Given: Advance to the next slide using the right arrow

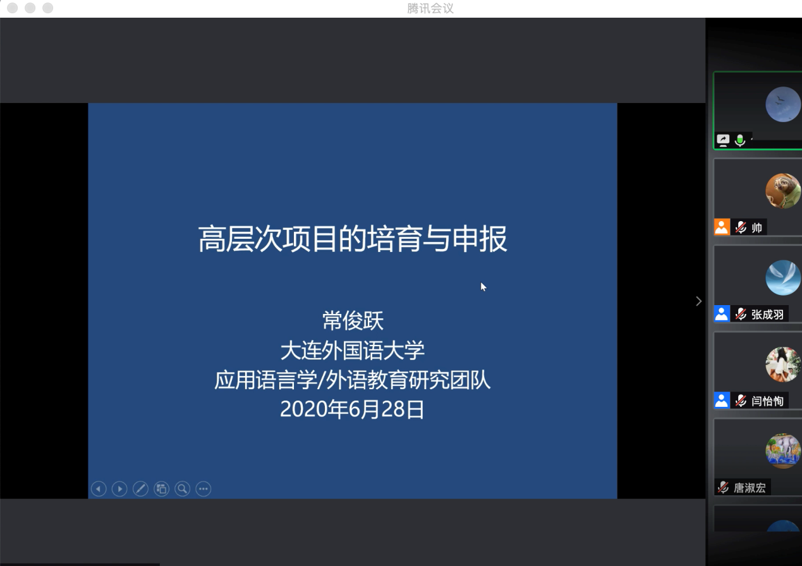Looking at the screenshot, I should [119, 489].
